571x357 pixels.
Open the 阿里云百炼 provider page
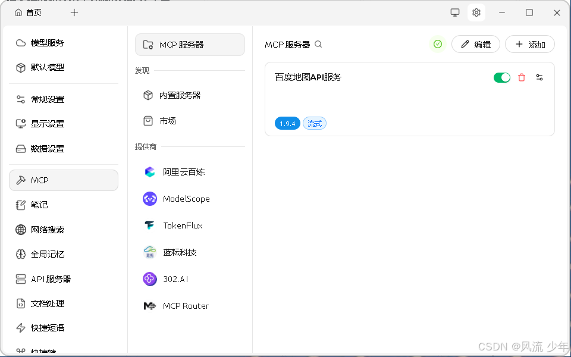click(184, 172)
